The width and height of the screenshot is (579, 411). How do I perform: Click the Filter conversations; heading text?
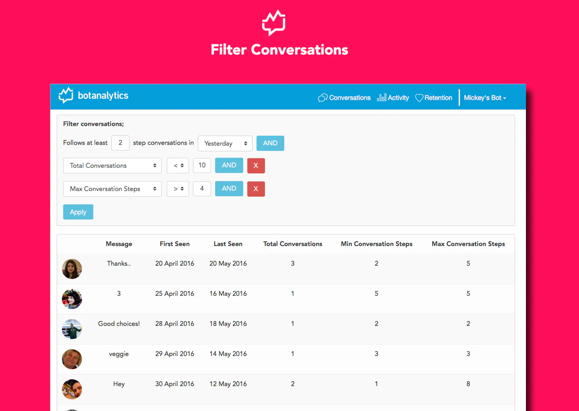click(x=93, y=124)
